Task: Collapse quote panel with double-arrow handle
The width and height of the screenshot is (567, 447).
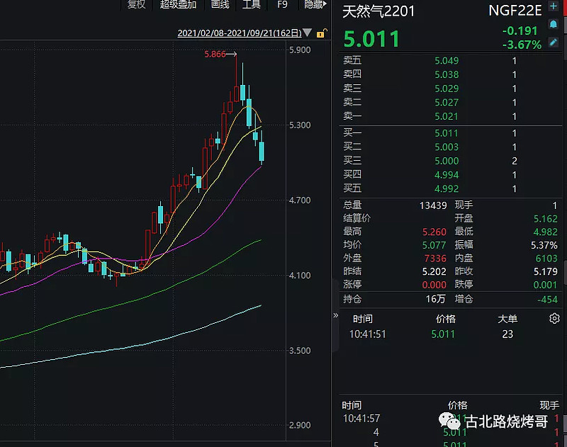Action: click(335, 315)
